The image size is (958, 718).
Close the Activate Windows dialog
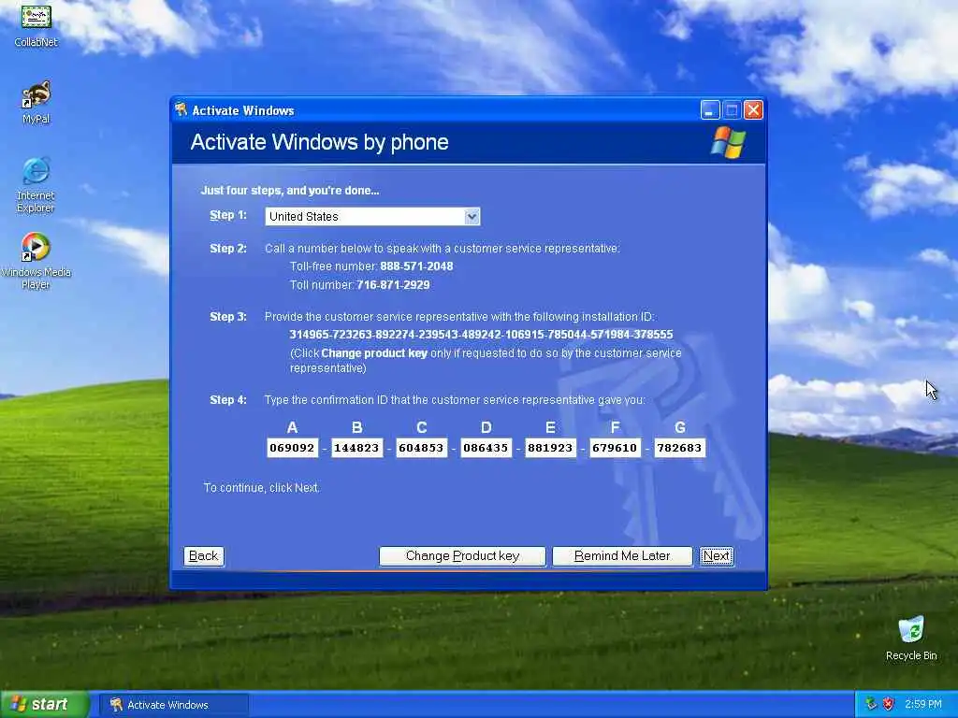[753, 110]
